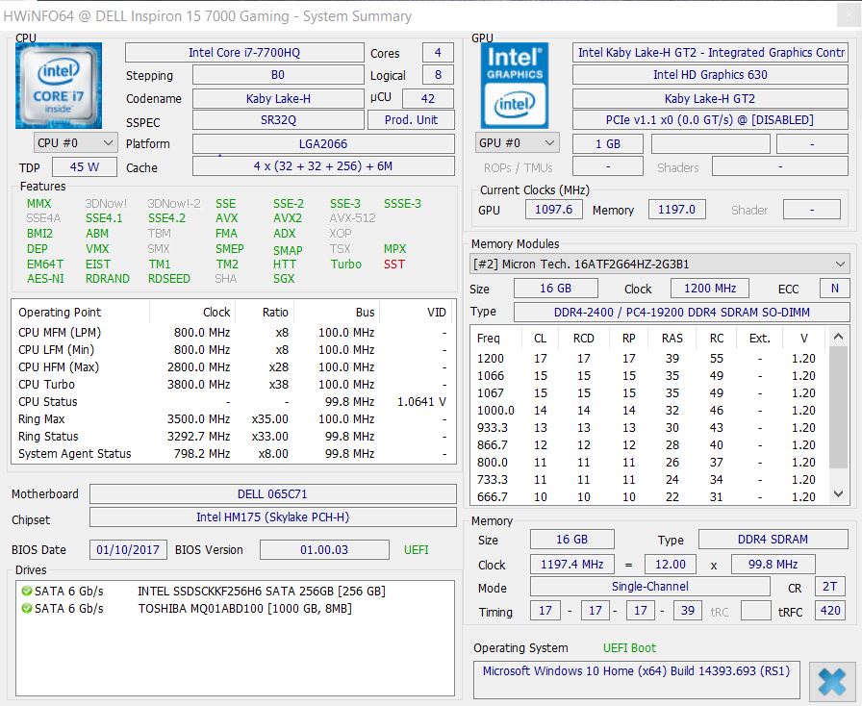This screenshot has width=862, height=706.
Task: Click the GPU memory 1 GB field
Action: tap(607, 144)
